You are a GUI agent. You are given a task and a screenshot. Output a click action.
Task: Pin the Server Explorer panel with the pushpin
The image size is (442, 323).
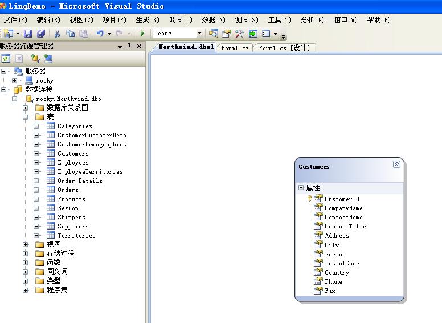(129, 46)
